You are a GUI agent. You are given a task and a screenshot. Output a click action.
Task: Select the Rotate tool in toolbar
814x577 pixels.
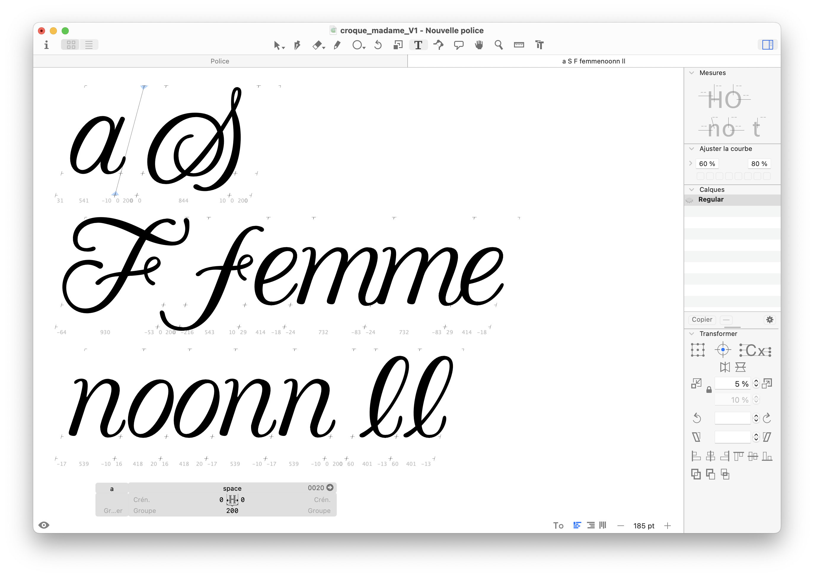(x=378, y=45)
